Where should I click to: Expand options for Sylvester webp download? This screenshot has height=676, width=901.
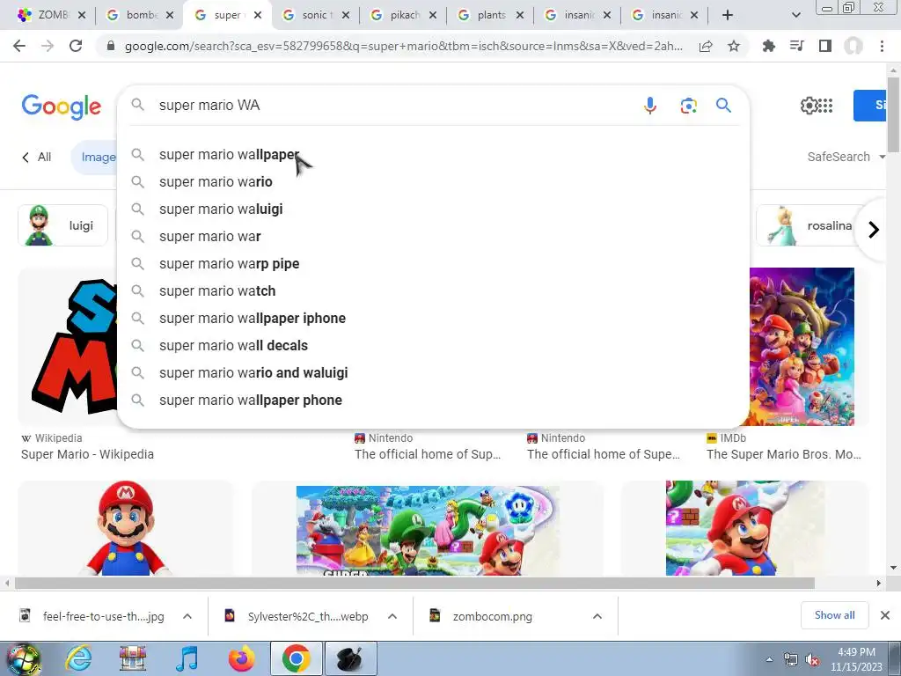[392, 616]
